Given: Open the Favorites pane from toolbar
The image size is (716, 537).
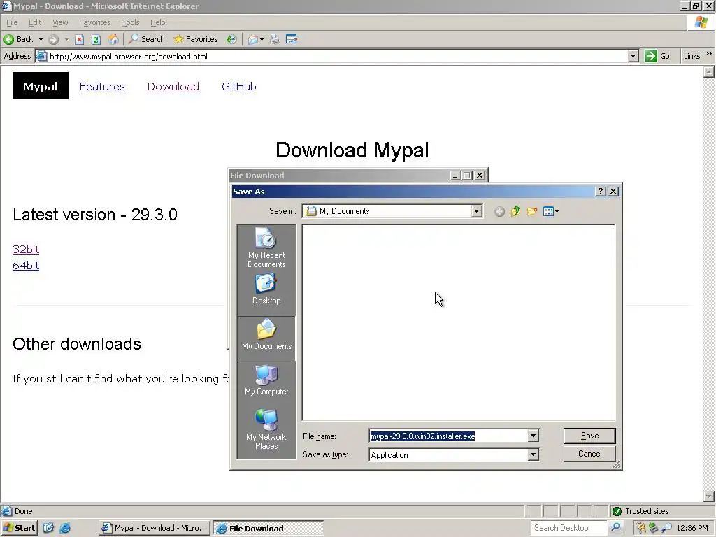Looking at the screenshot, I should point(196,39).
